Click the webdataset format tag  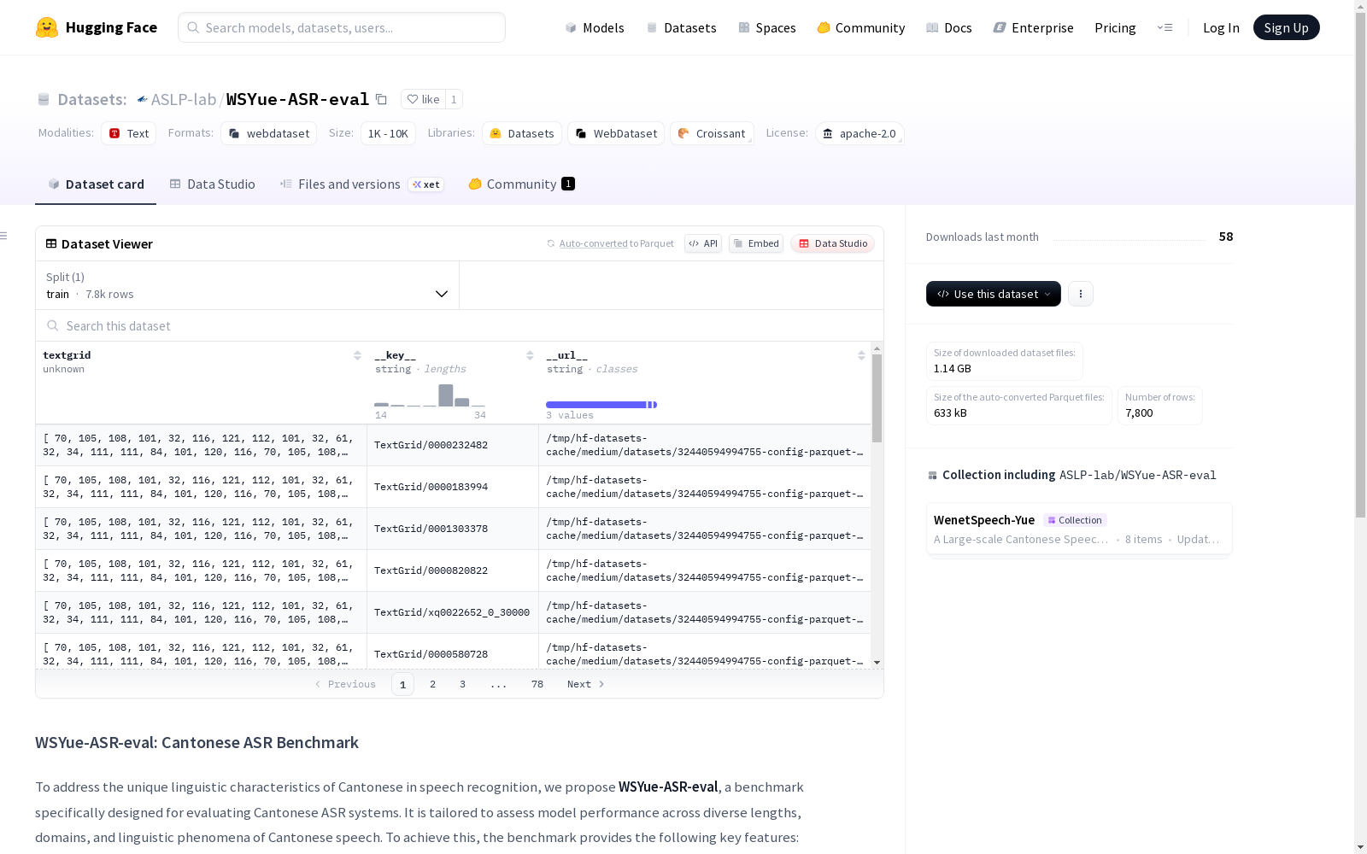(x=269, y=133)
